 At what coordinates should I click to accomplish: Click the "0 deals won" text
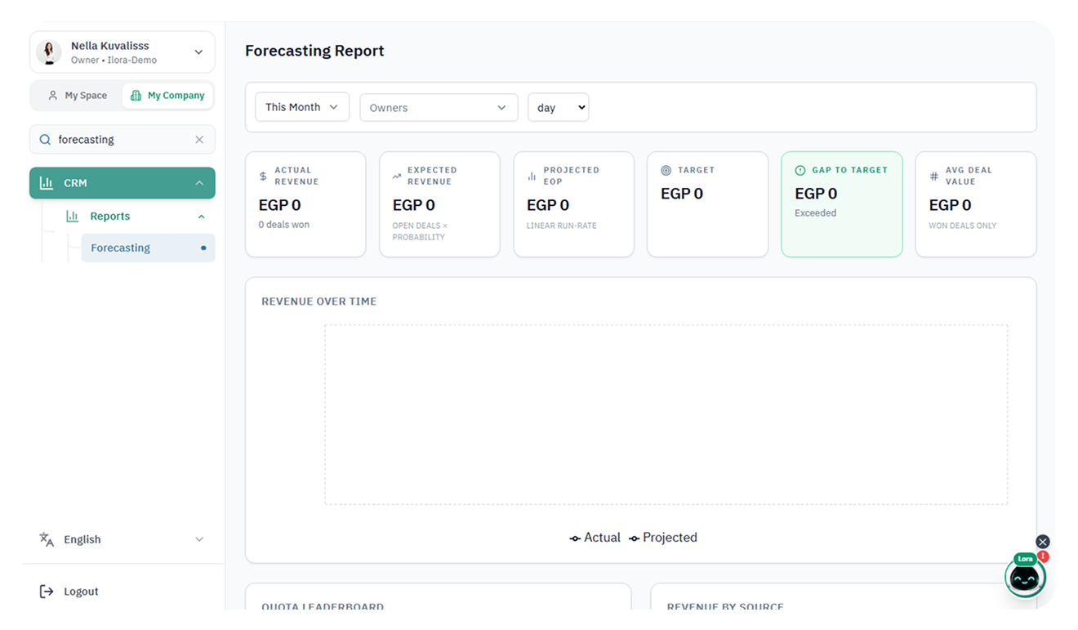(x=283, y=225)
